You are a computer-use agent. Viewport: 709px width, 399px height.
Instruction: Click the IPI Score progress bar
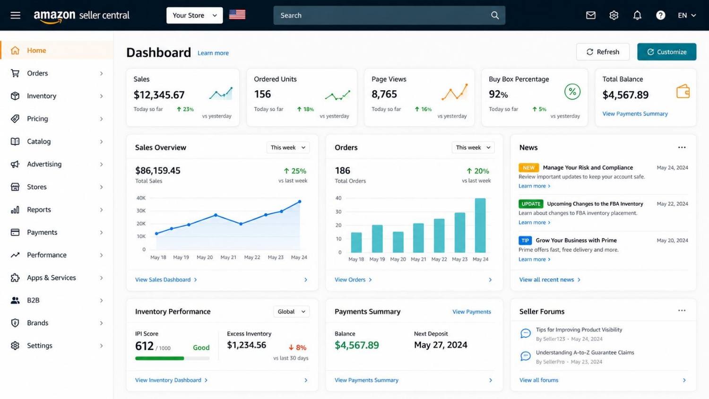point(172,358)
